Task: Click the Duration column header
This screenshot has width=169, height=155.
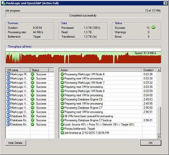Action: click(149, 70)
